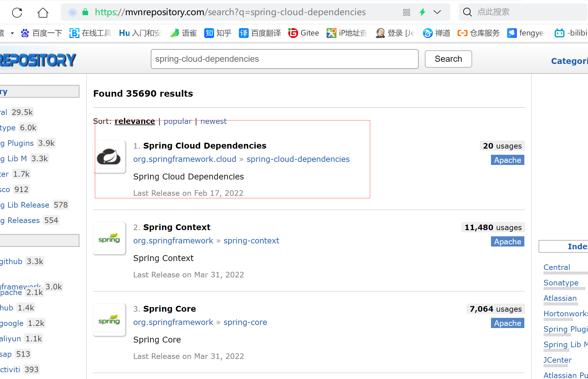
Task: Click the magnifier icon in browser search
Action: (x=467, y=12)
